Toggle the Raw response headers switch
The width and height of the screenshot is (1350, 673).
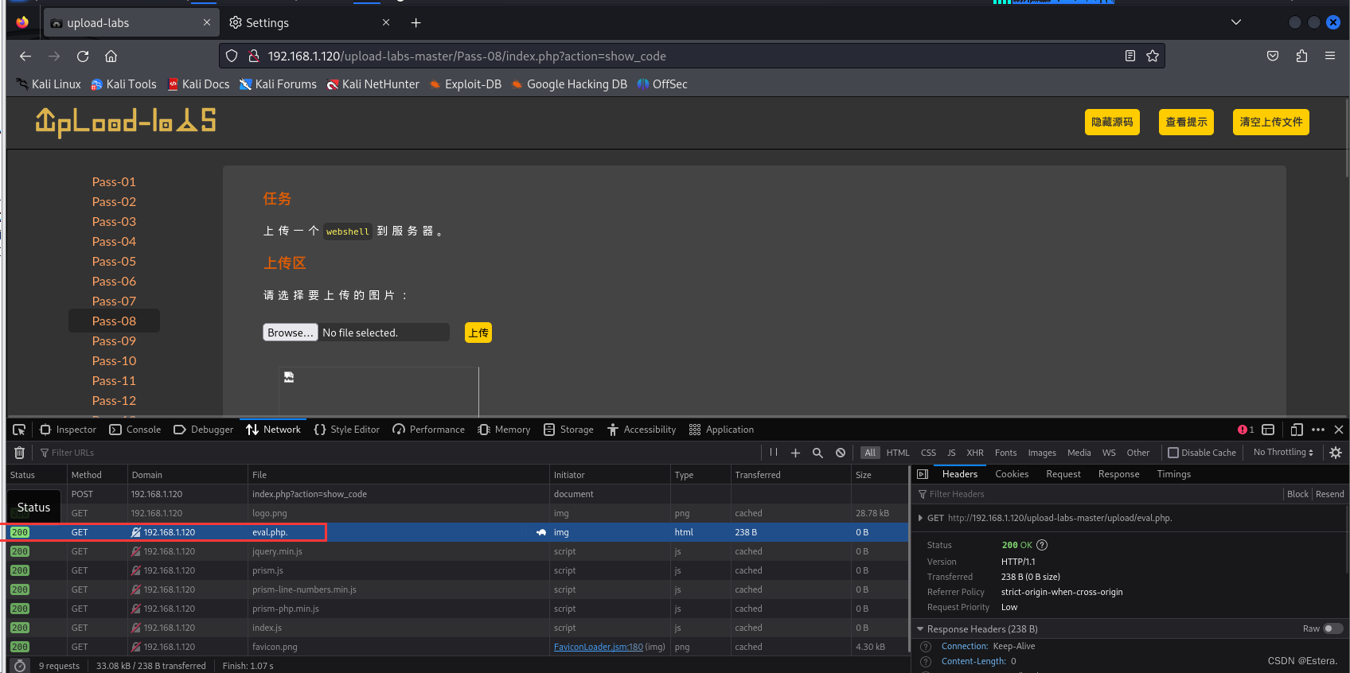tap(1332, 628)
